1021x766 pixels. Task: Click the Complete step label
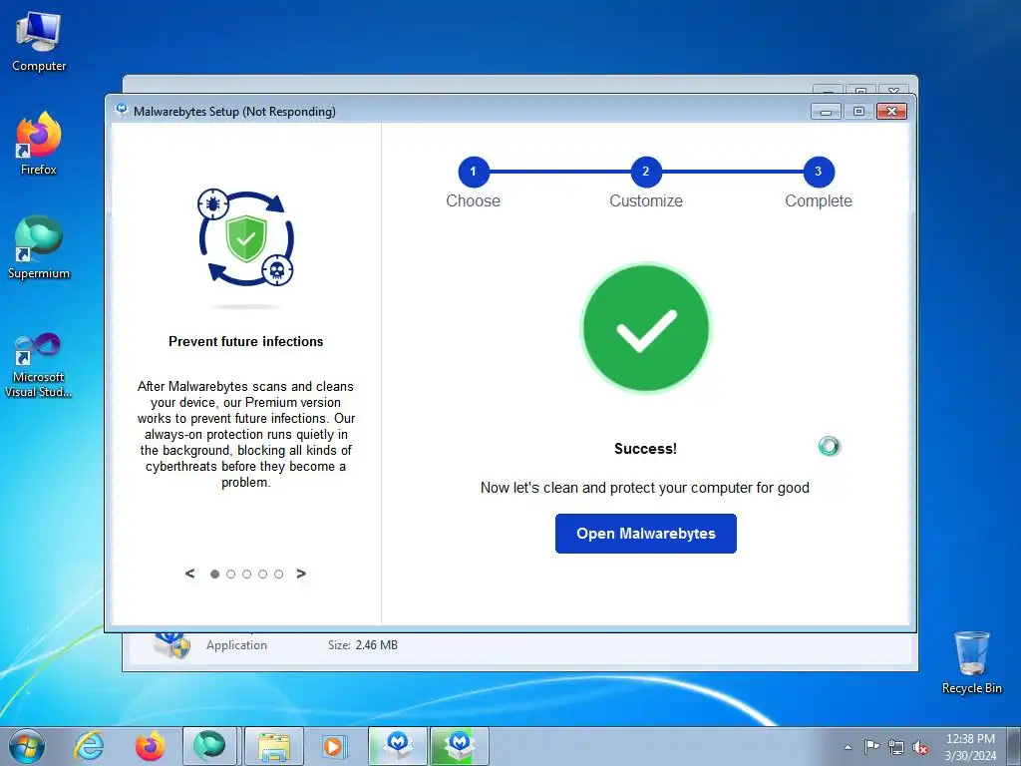(819, 200)
